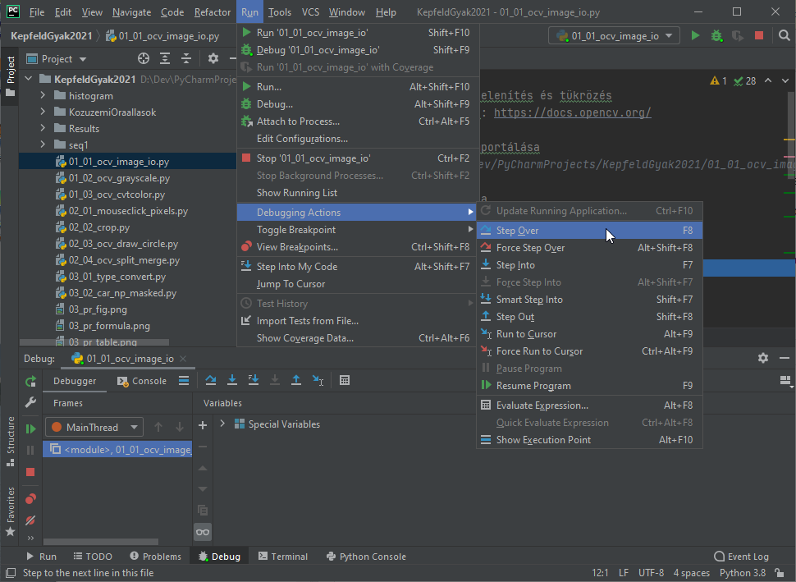Click the wrench icon in the Debug panel sidebar
This screenshot has height=582, width=796.
point(30,402)
